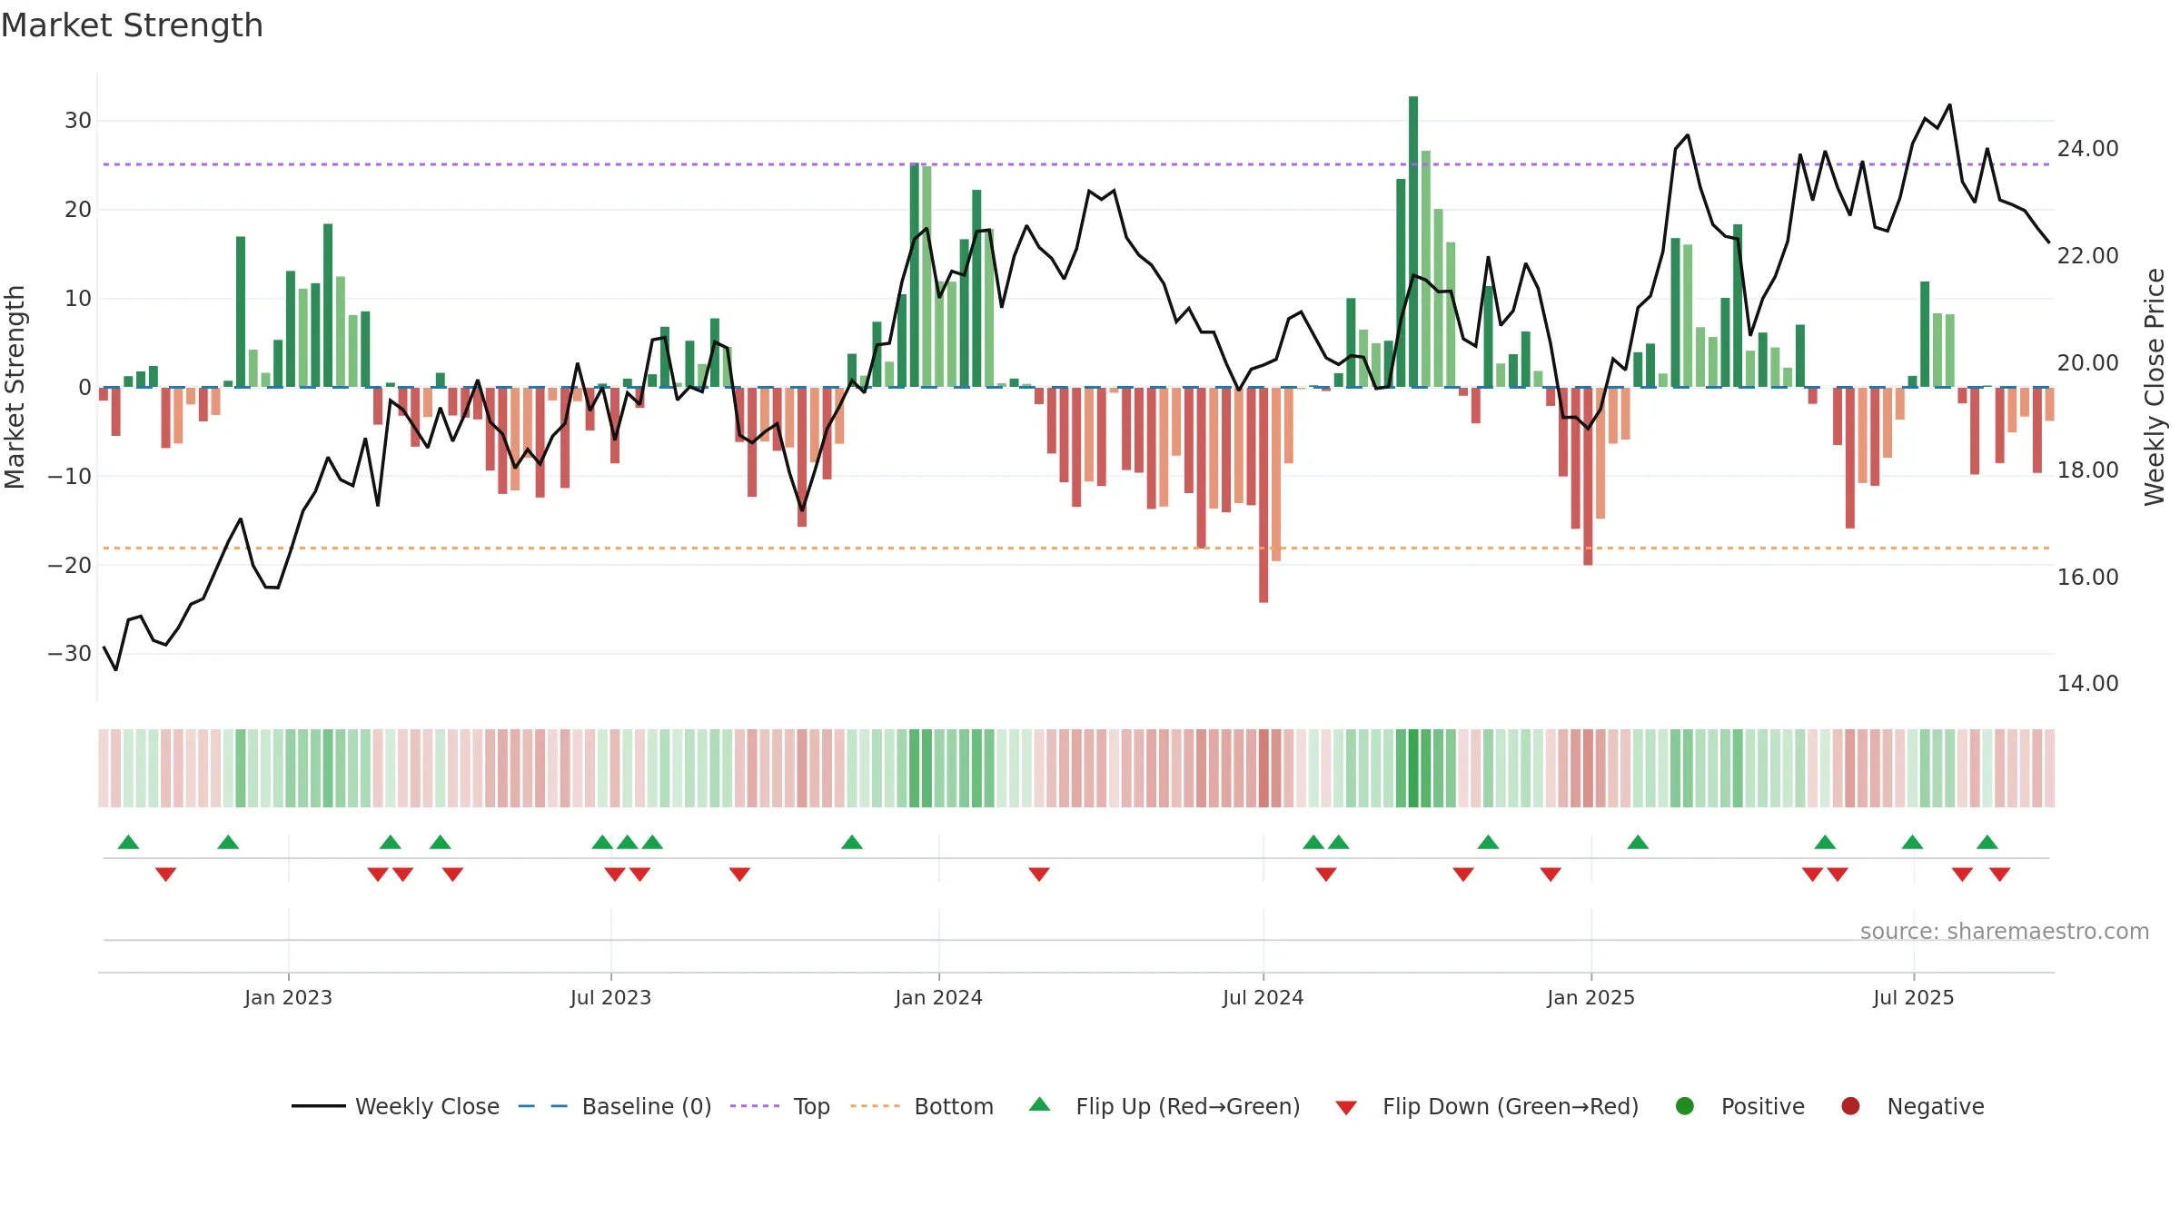
Task: Click the Jan 2025 axis label
Action: point(1590,997)
